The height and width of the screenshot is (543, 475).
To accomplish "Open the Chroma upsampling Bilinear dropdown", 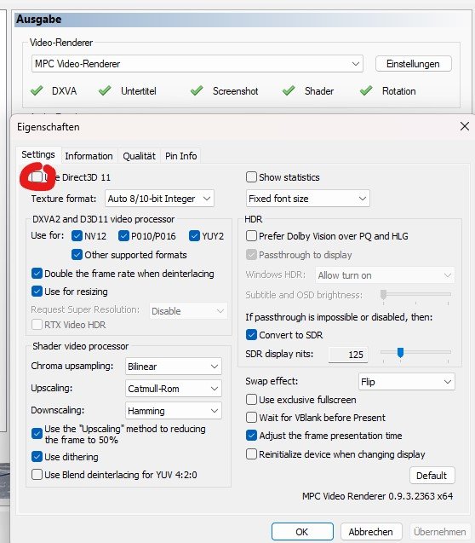I will click(173, 367).
